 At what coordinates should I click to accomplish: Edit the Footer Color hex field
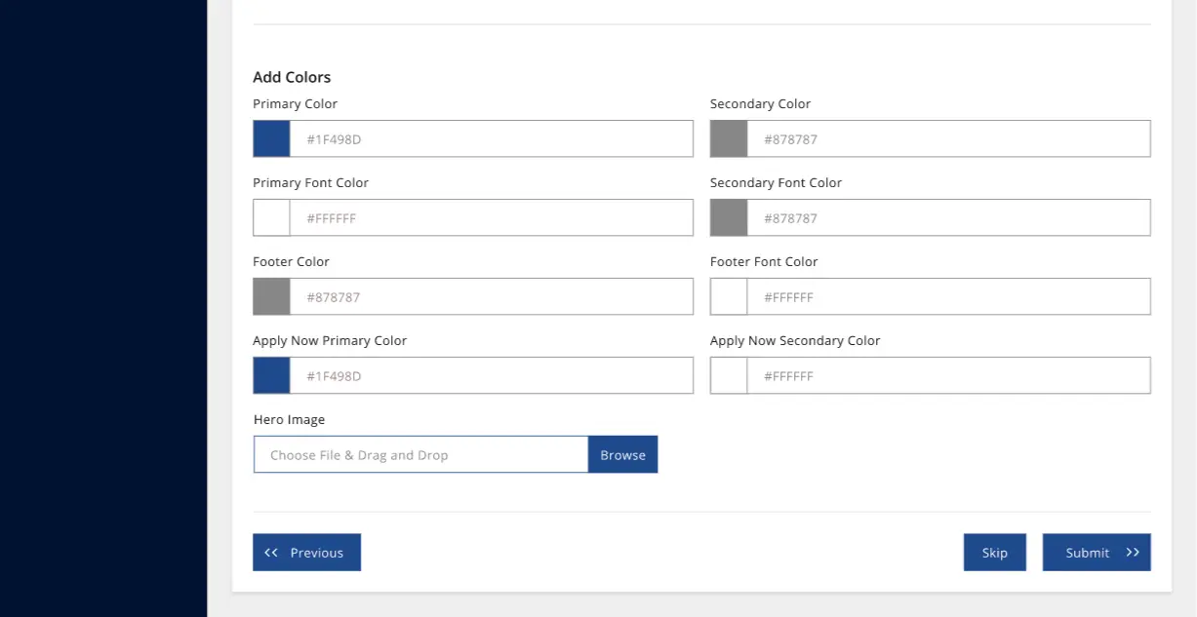492,296
